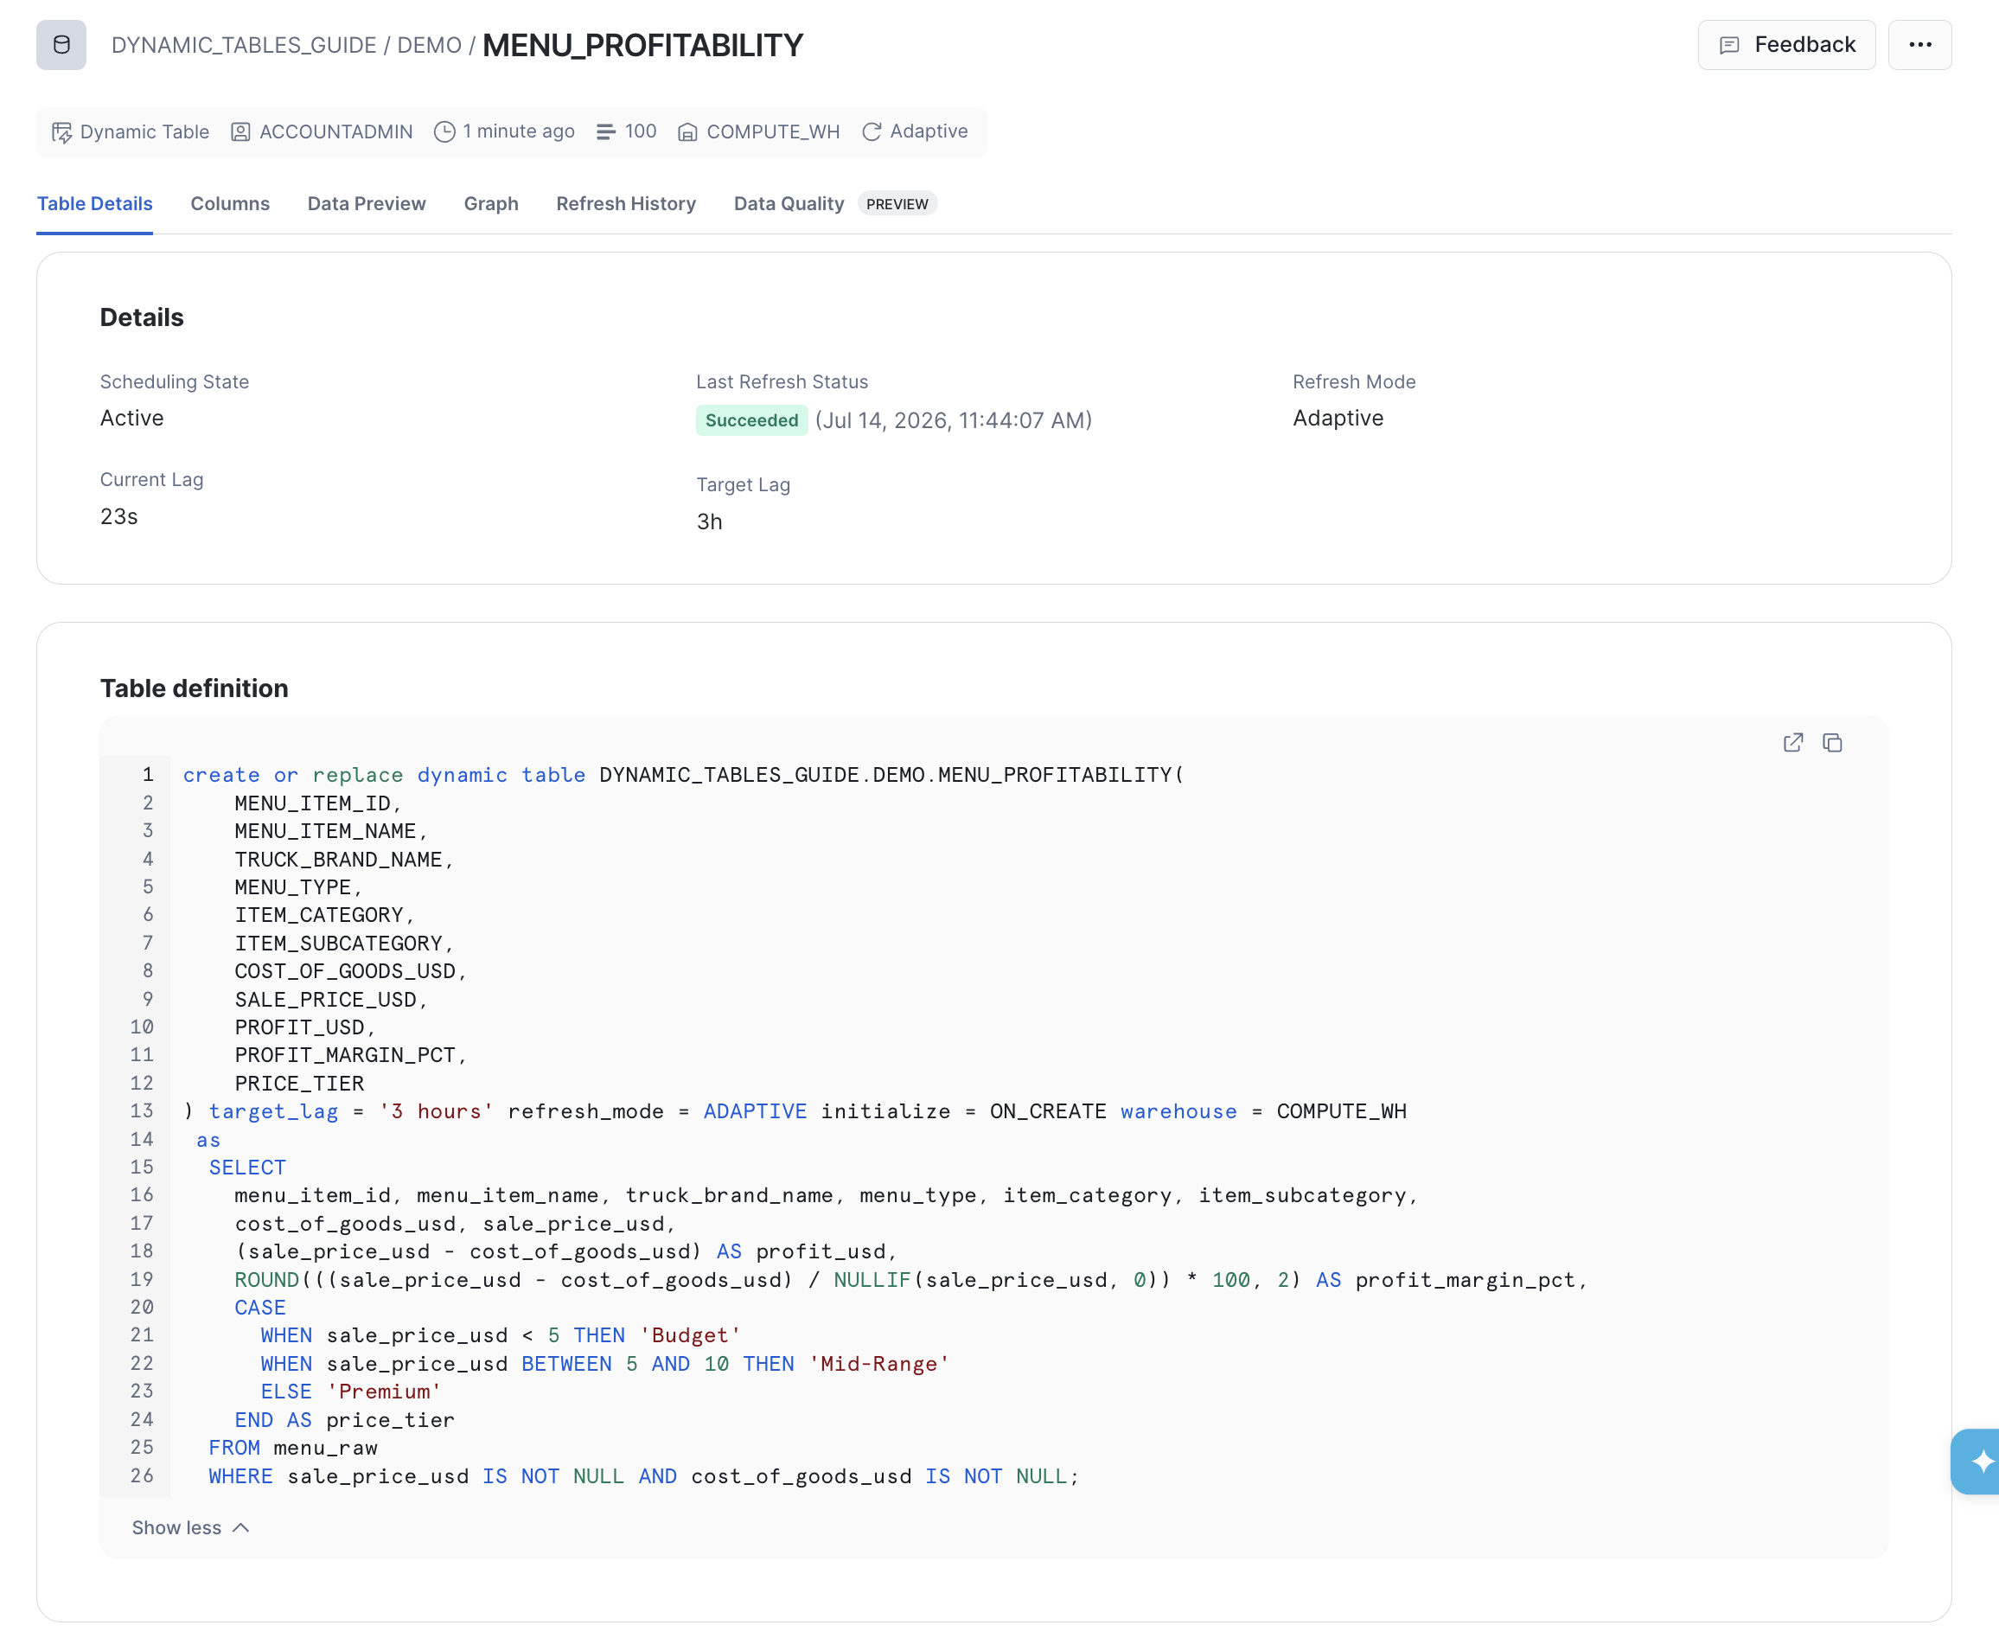Viewport: 1999px width, 1638px height.
Task: Click the NULLIF function on line 19
Action: 872,1279
